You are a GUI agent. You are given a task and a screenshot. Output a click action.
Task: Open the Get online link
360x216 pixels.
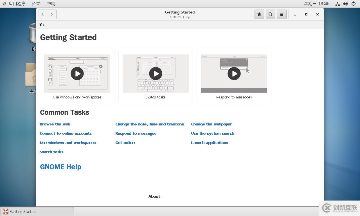125,143
